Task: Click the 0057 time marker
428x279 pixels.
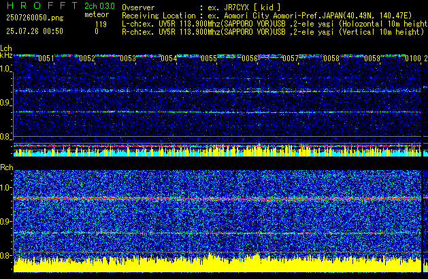Action: [291, 59]
